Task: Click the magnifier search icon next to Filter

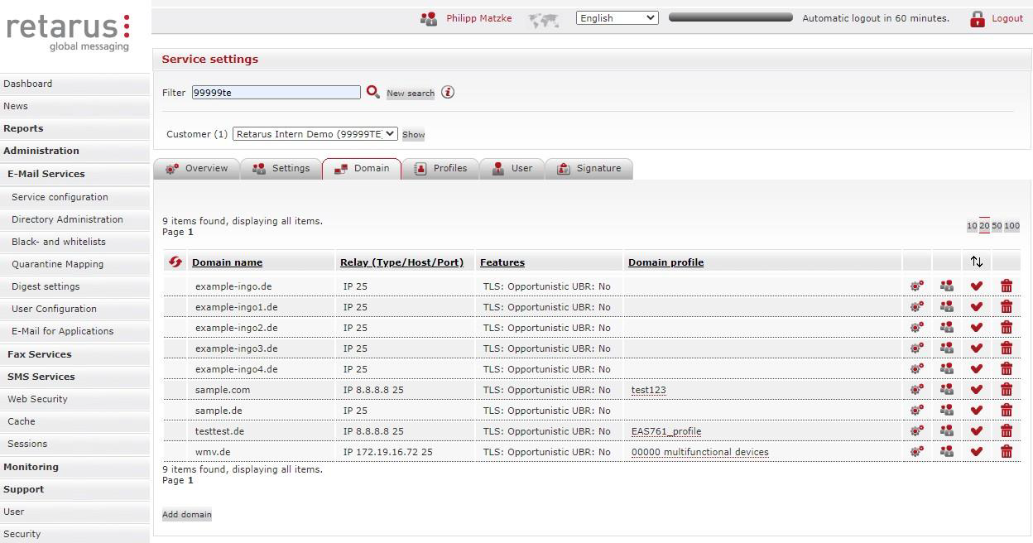Action: coord(372,92)
